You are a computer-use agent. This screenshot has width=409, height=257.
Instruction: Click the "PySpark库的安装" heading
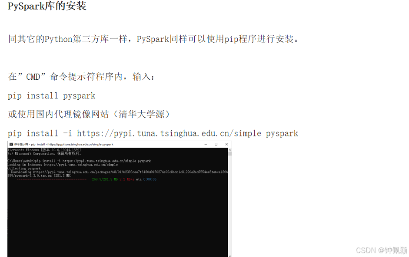click(47, 6)
